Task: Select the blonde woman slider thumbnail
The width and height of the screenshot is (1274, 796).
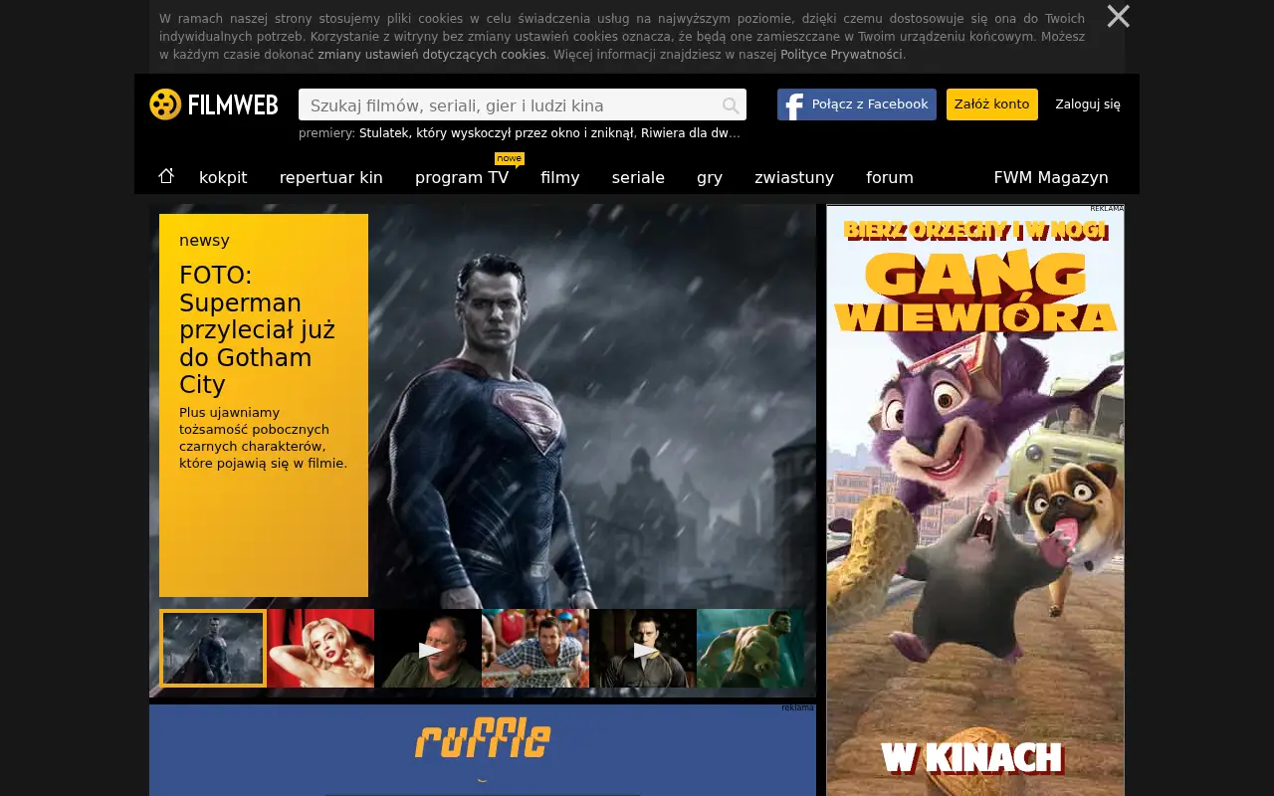Action: tap(320, 649)
